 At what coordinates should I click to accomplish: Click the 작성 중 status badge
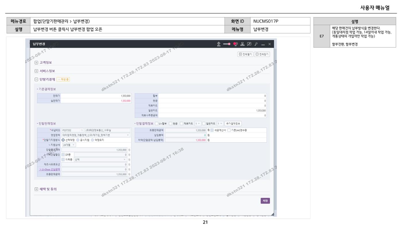click(63, 79)
